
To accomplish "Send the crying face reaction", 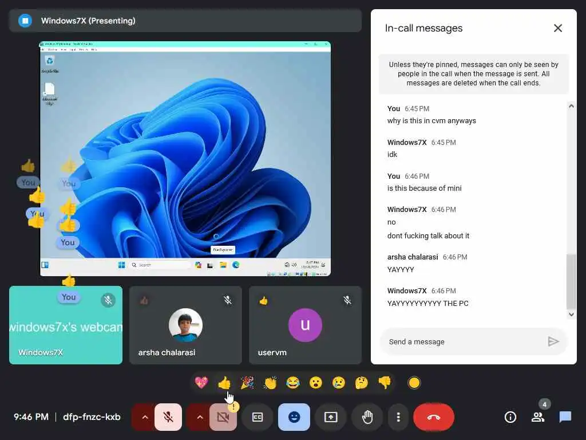I will (339, 383).
